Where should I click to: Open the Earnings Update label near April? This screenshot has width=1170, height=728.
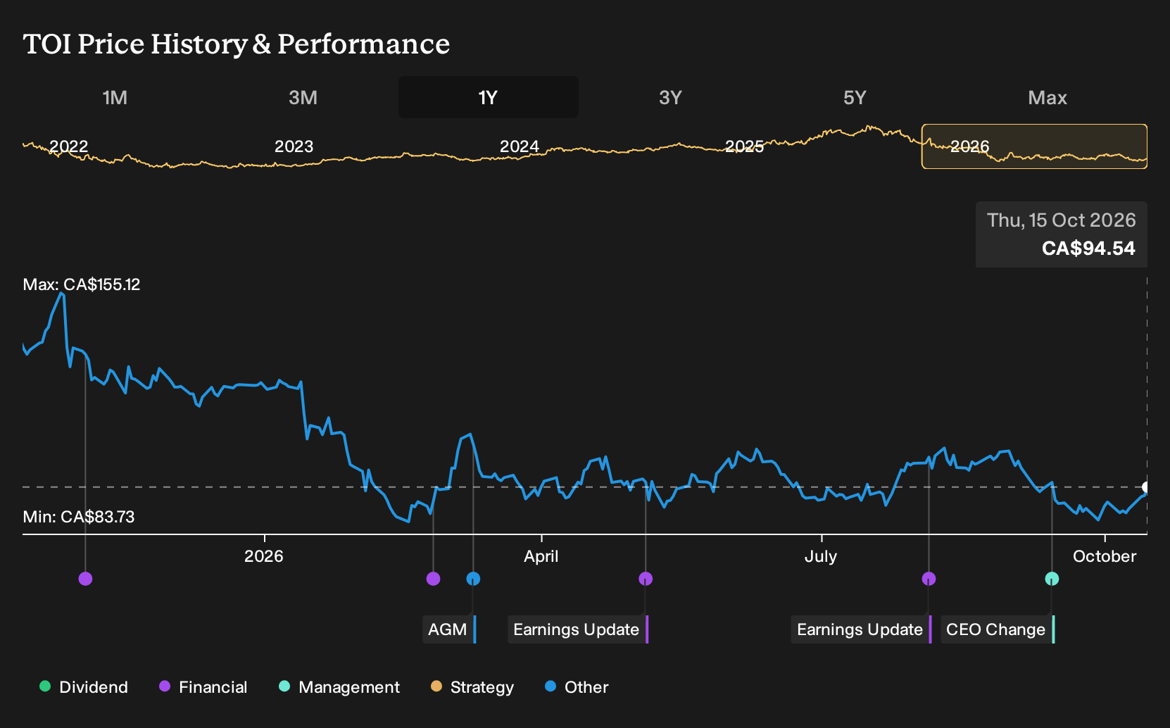click(x=577, y=629)
